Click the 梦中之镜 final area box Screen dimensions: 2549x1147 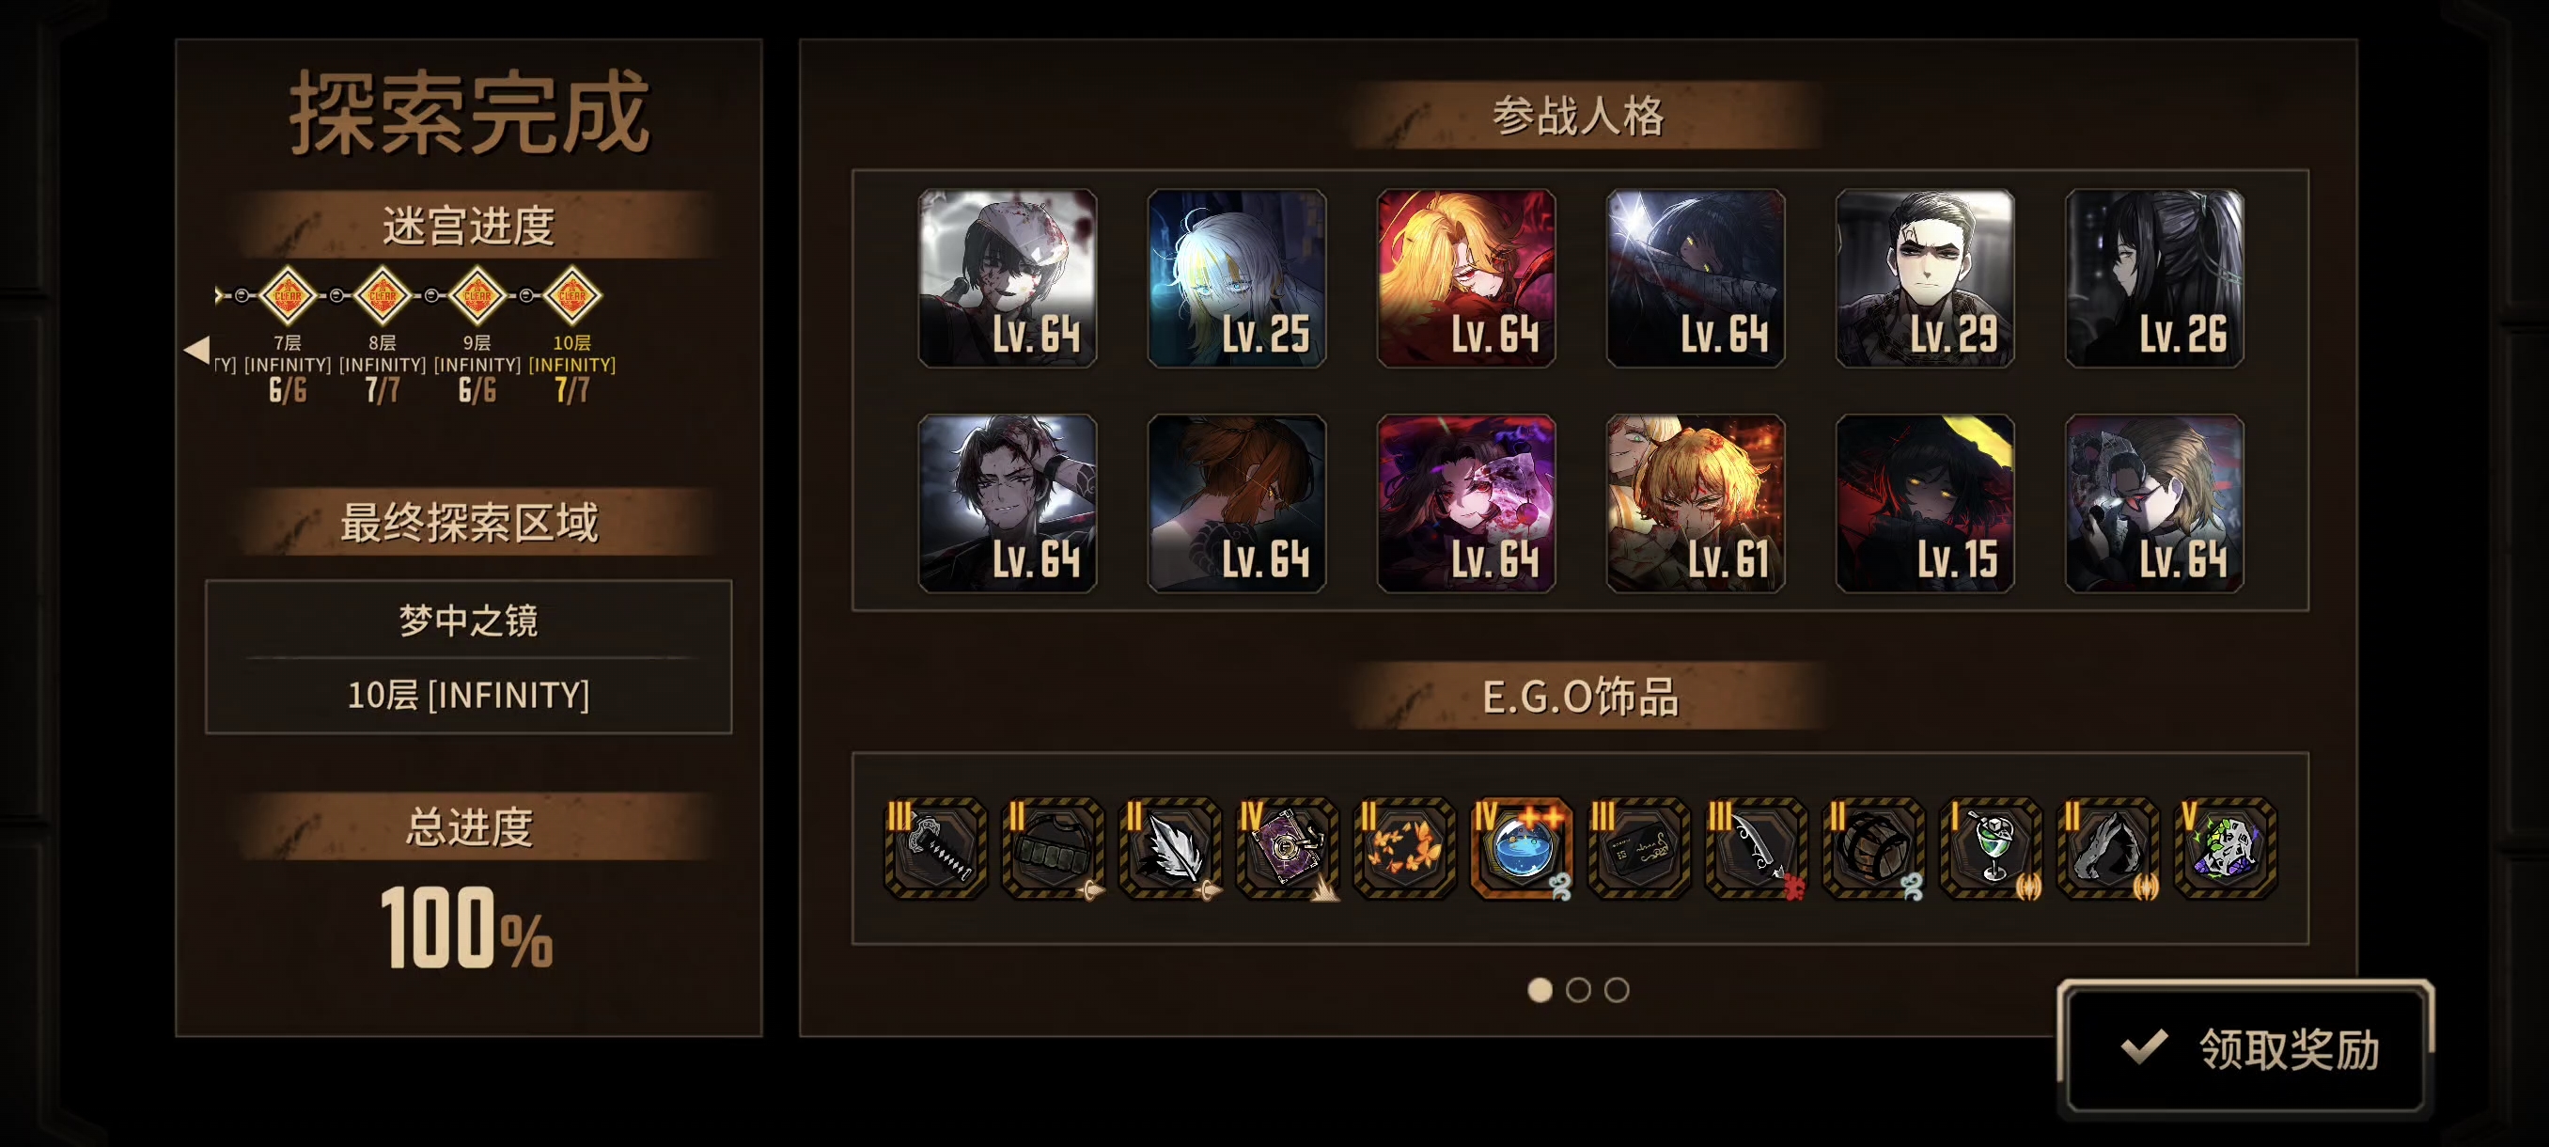[x=468, y=656]
